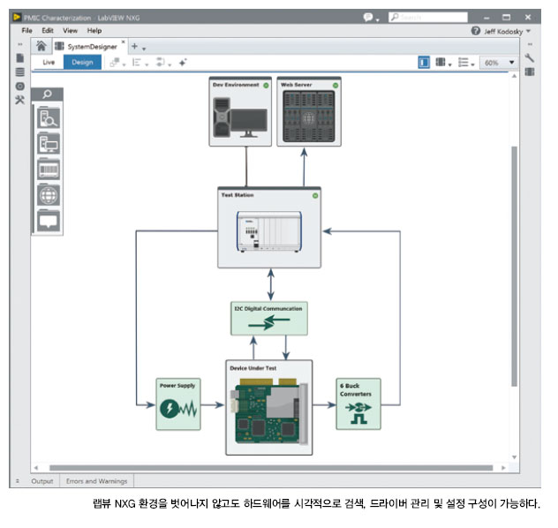Click the arrange objects toolbar icon
The height and width of the screenshot is (528, 558).
[115, 63]
